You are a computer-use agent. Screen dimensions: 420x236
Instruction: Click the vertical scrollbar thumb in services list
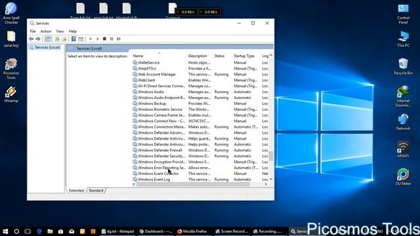pyautogui.click(x=271, y=156)
